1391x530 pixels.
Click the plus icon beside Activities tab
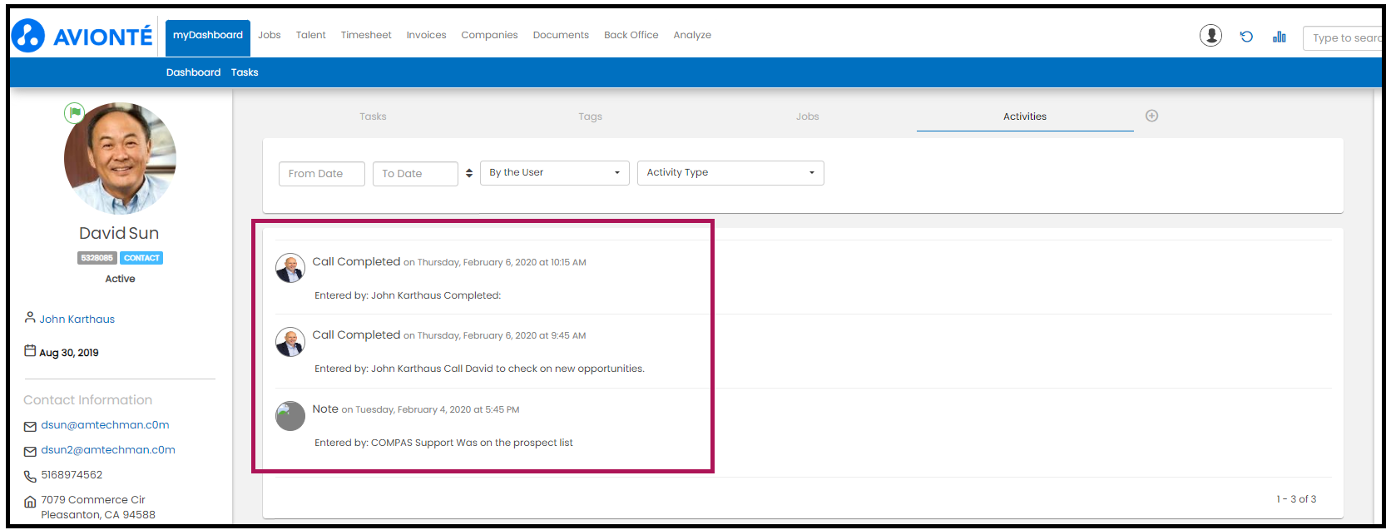[x=1151, y=116]
